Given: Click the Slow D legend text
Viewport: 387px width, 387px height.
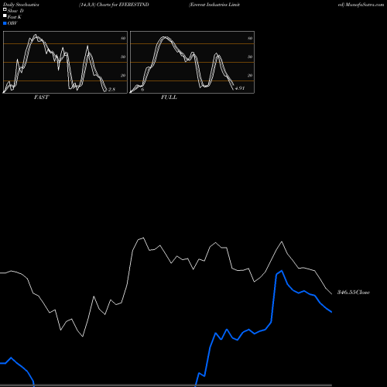Looking at the screenshot, I should point(15,11).
